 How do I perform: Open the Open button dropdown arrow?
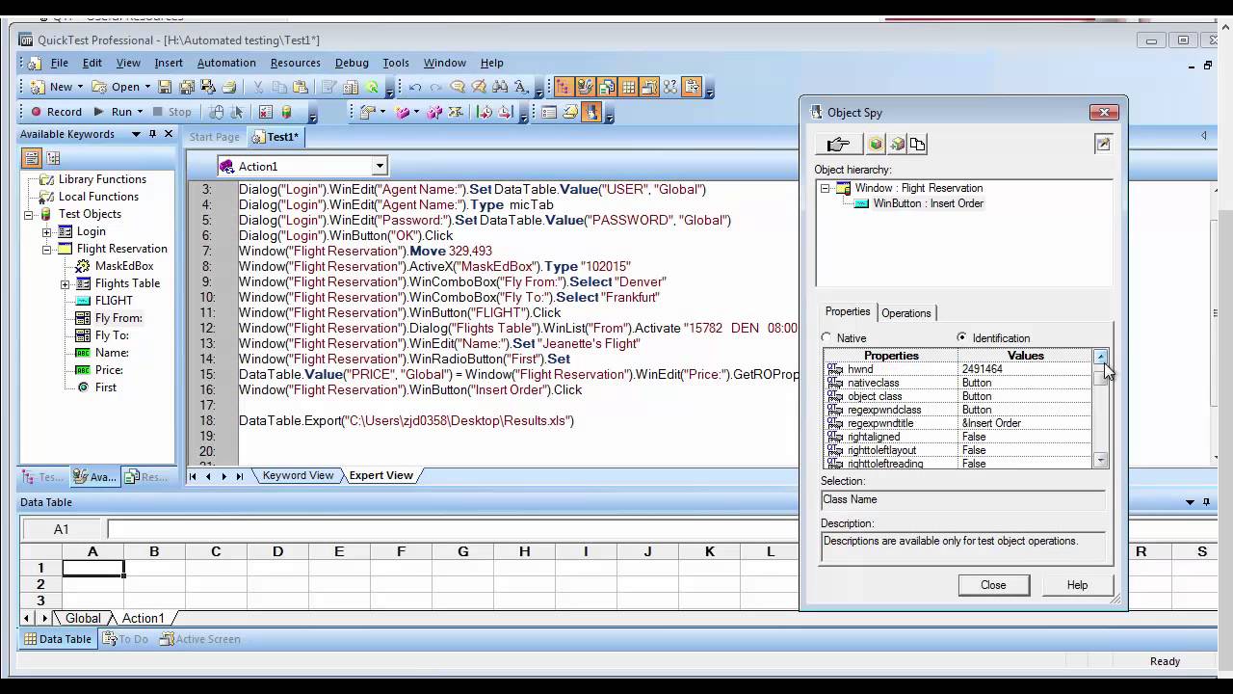(147, 87)
